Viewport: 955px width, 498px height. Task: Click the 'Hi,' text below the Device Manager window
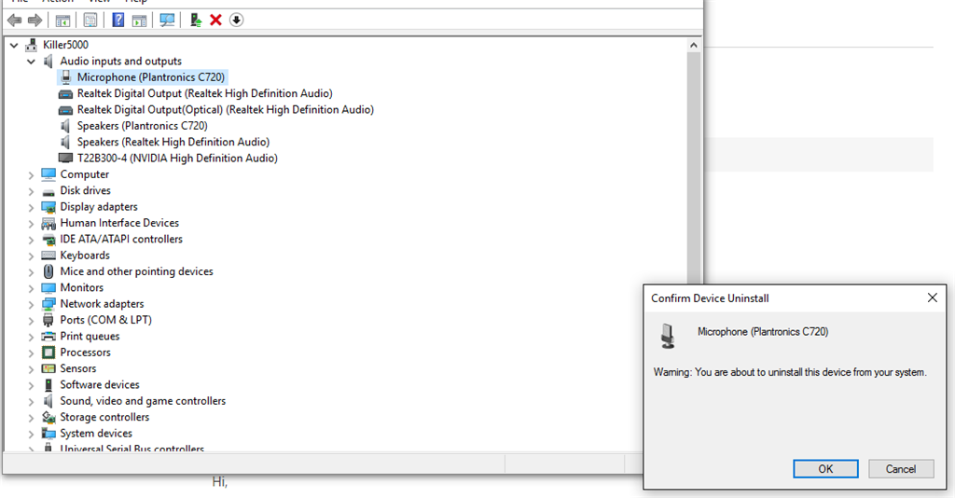pyautogui.click(x=220, y=482)
